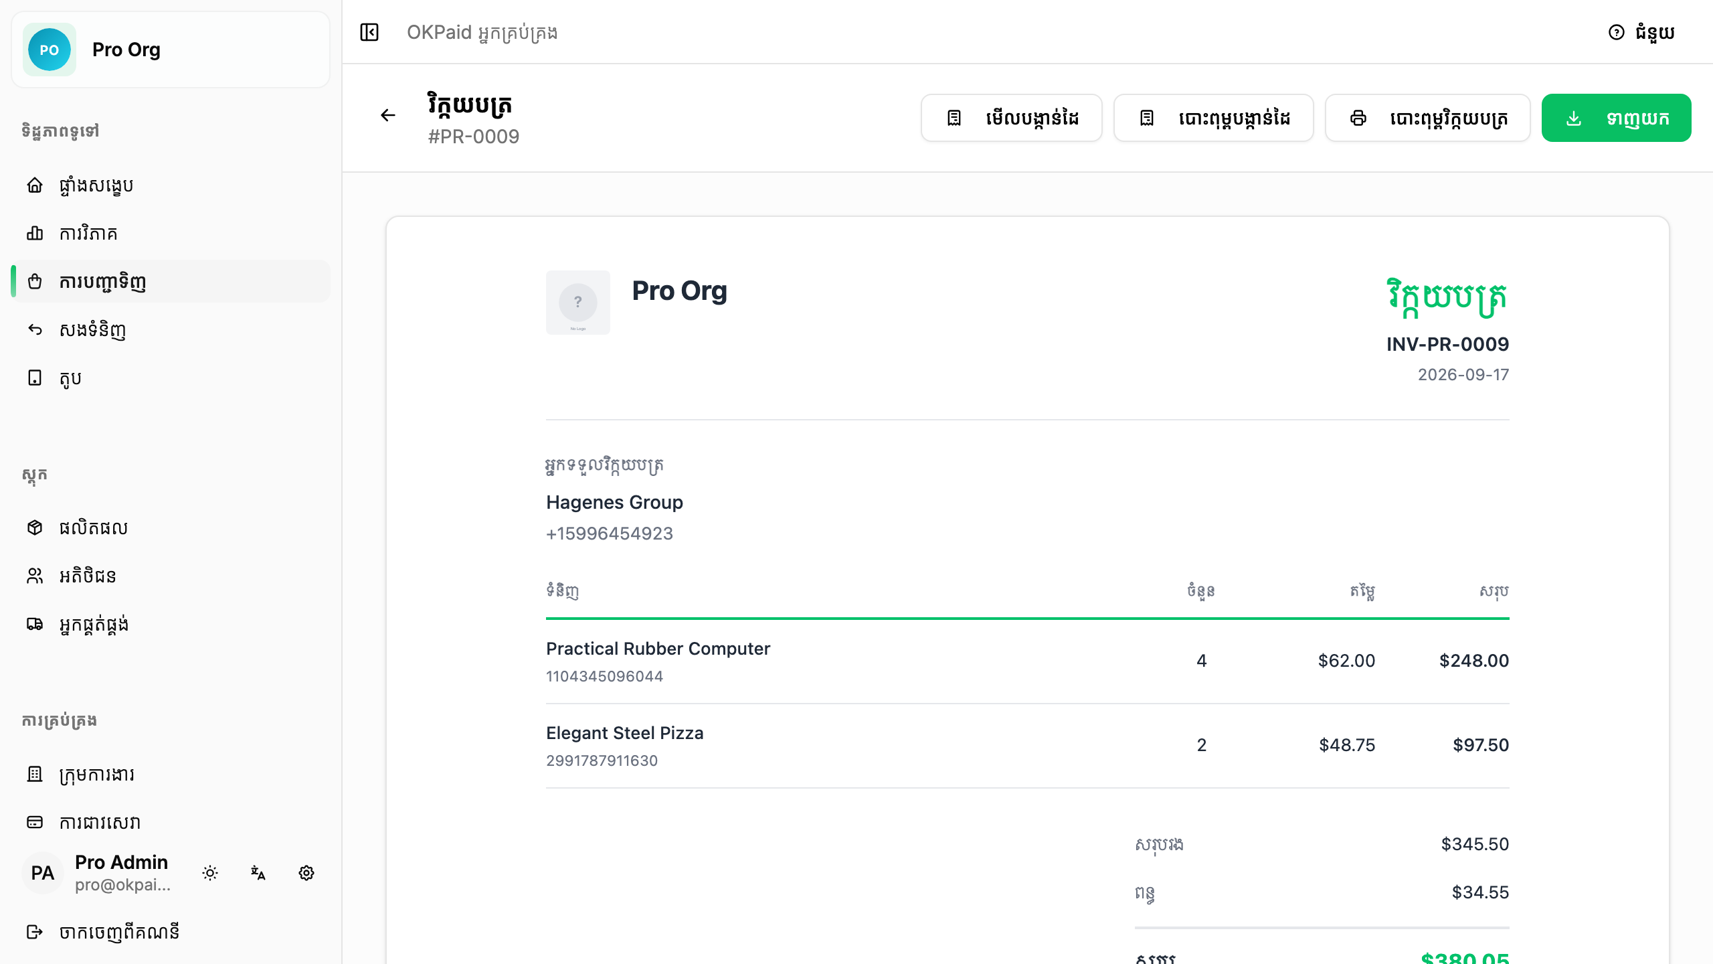Screen dimensions: 1713x964
Task: Open the settings gear icon
Action: (x=306, y=873)
